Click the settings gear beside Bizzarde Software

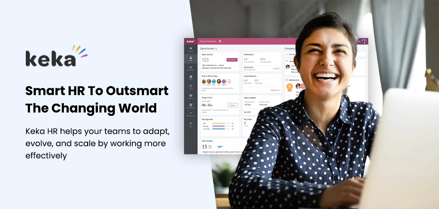click(220, 41)
